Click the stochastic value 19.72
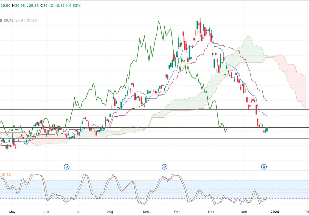The height and width of the screenshot is (216, 309). tap(6, 175)
